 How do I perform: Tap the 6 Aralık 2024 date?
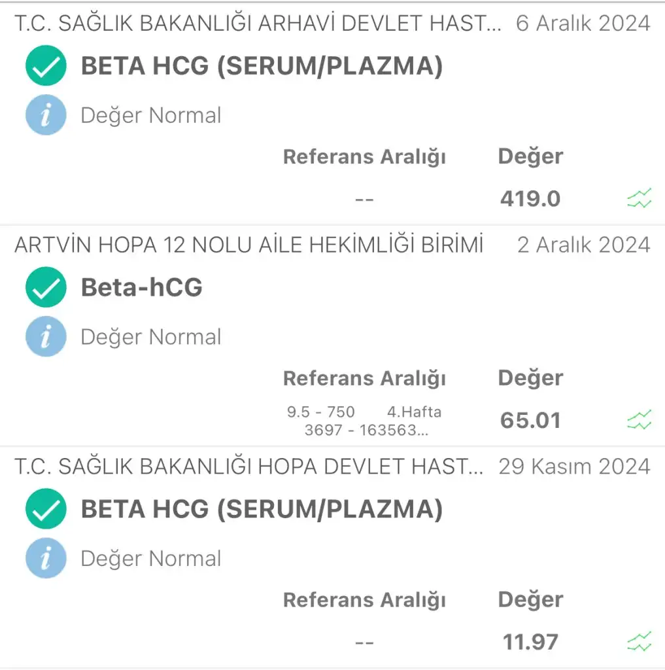(x=583, y=24)
